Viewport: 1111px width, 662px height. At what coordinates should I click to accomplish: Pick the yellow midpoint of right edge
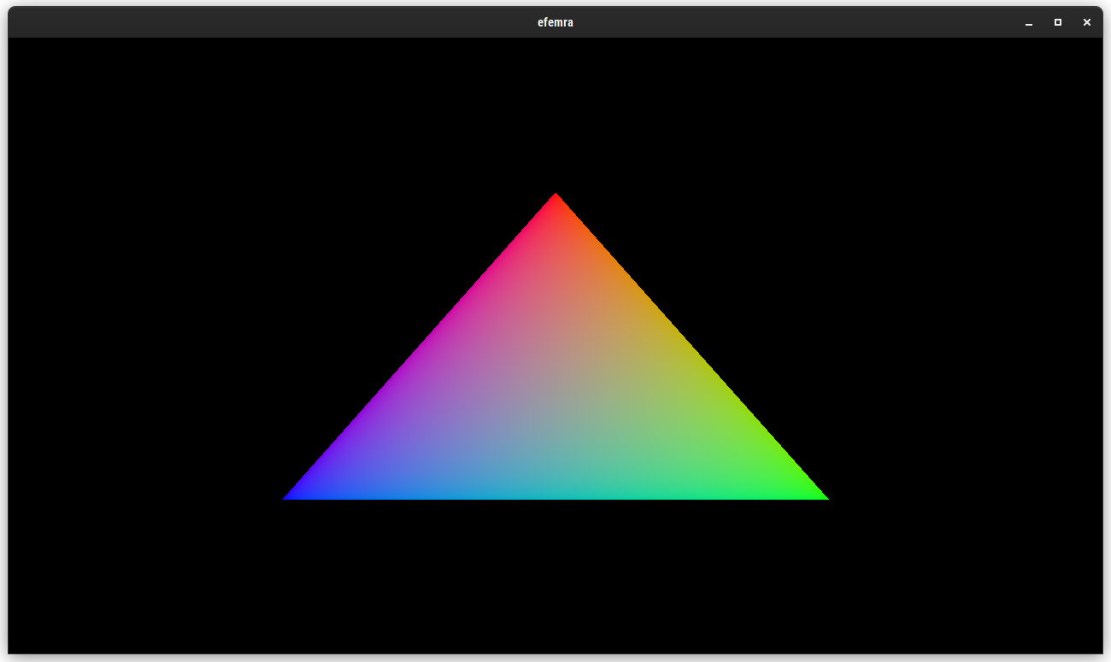[688, 349]
